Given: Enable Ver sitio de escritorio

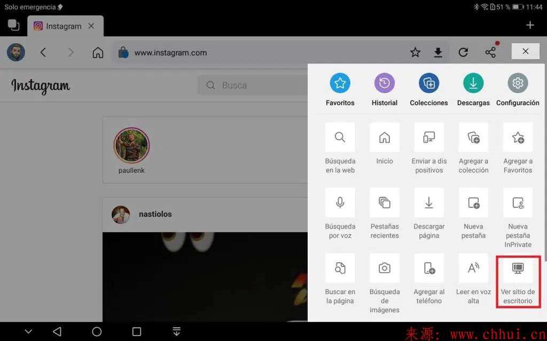Looking at the screenshot, I should pyautogui.click(x=518, y=281).
